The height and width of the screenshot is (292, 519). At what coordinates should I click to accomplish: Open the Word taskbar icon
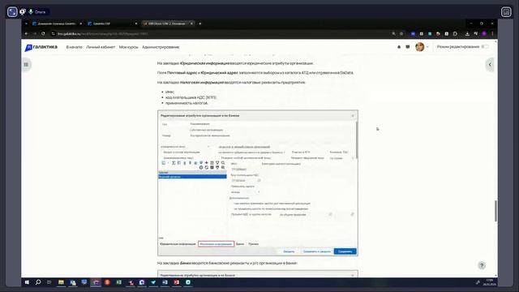pos(165,282)
